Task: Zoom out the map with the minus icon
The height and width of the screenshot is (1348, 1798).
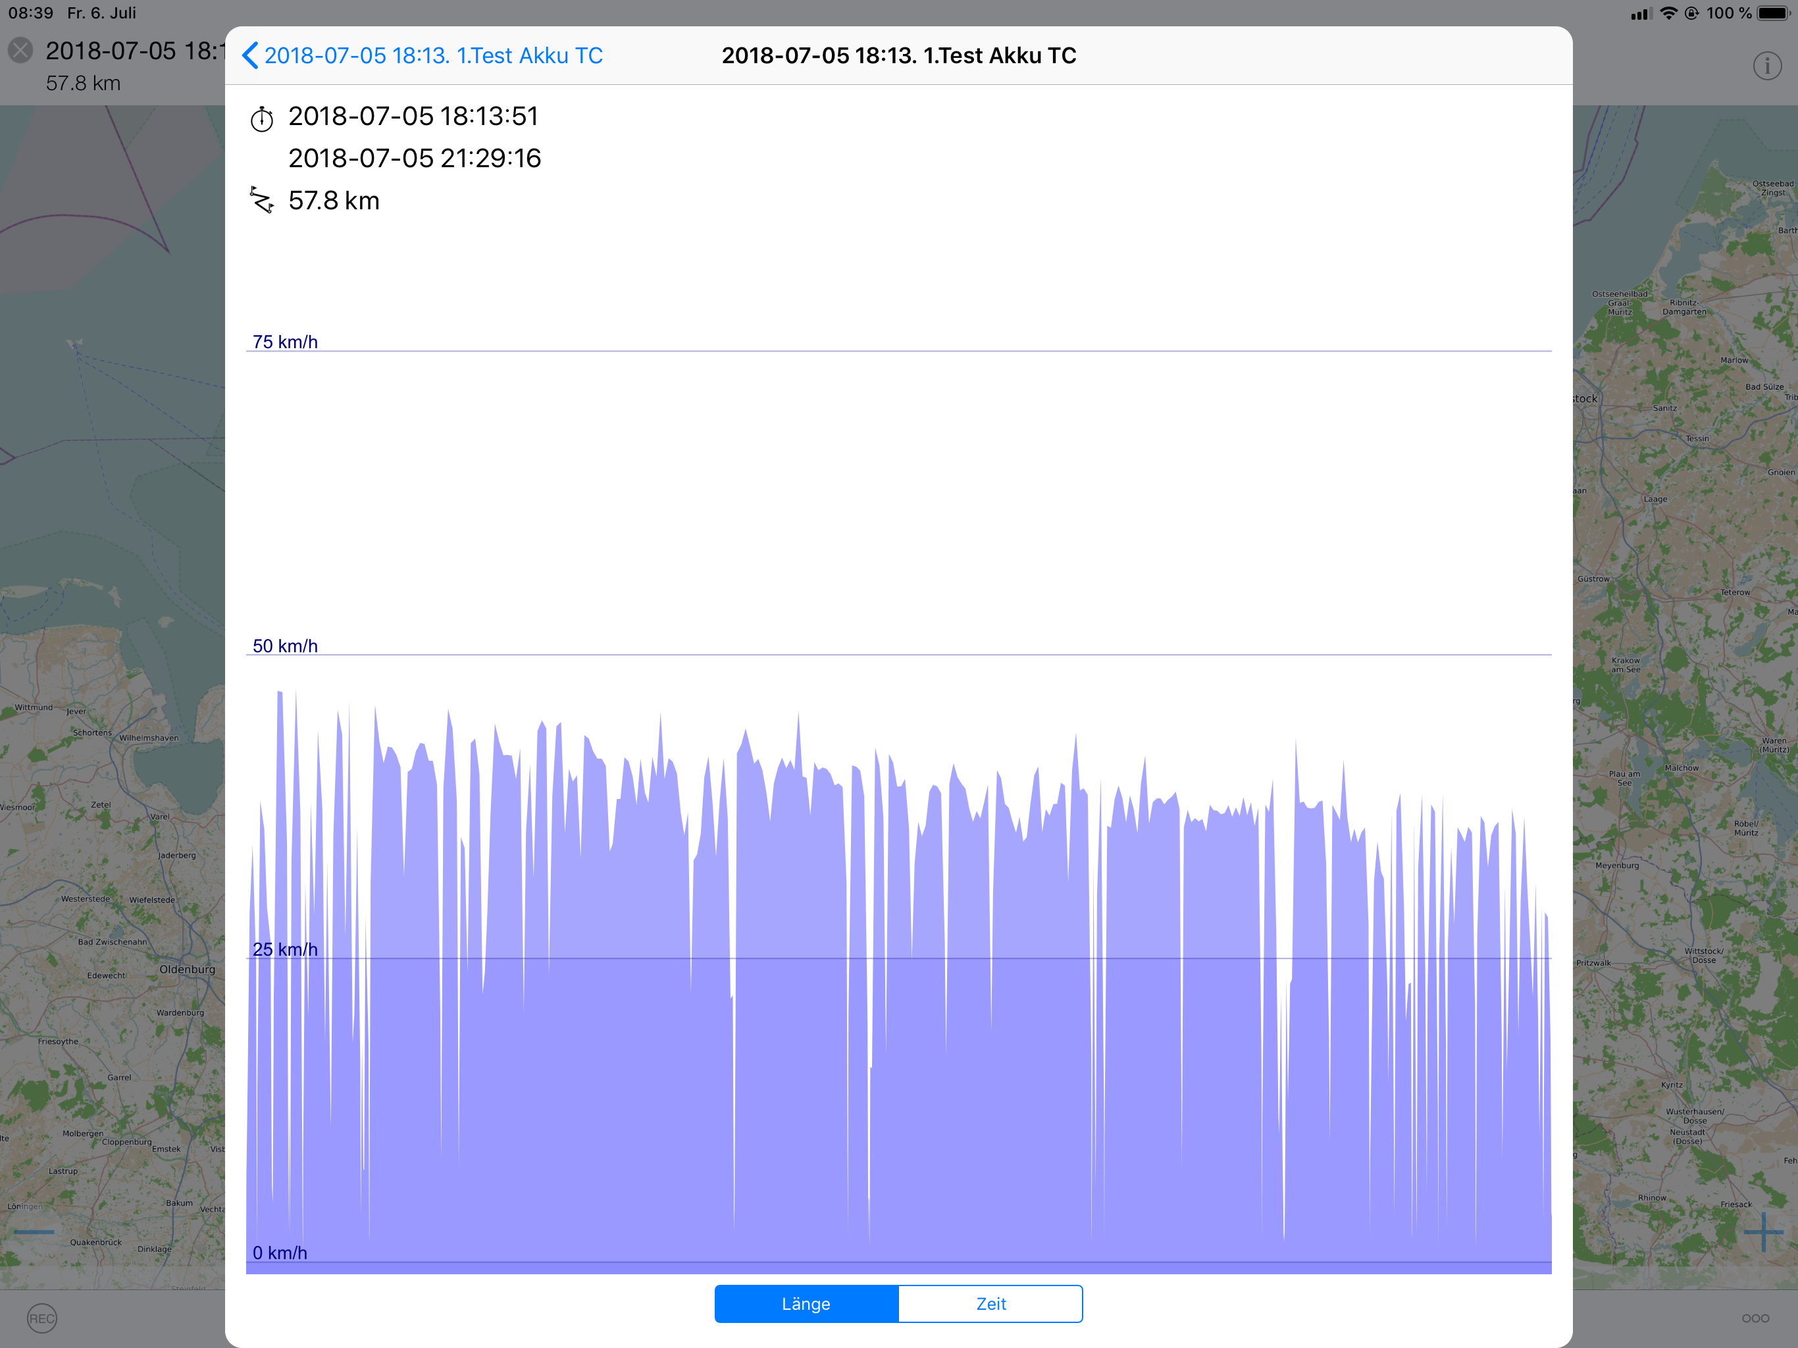Action: 34,1233
